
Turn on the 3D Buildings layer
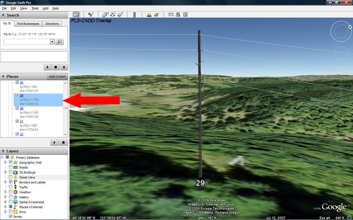[11, 172]
